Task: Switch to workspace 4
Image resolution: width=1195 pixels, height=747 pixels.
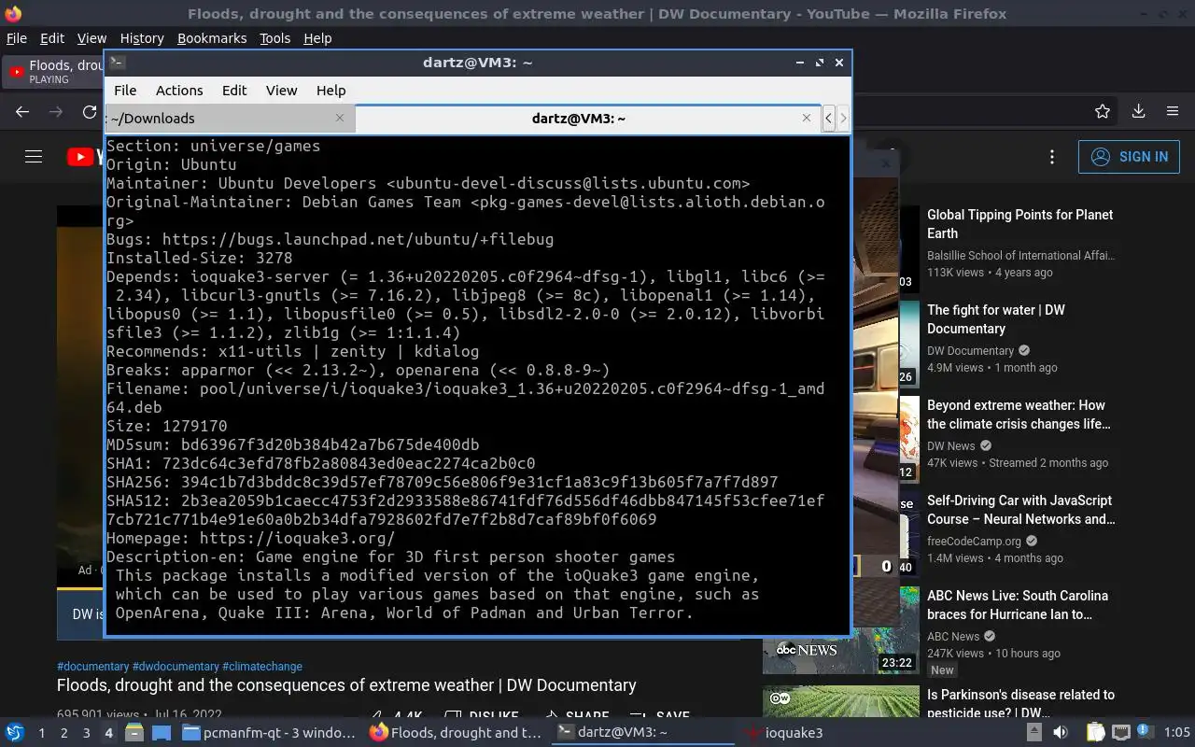Action: (x=108, y=733)
